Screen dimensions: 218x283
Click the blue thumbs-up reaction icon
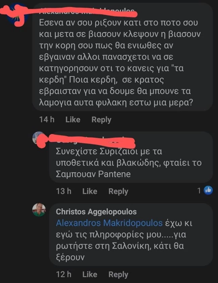click(208, 190)
